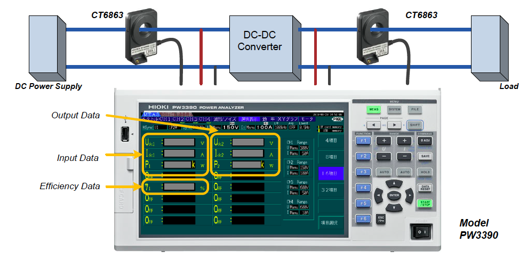Click the Udc1 voltage reading field
527x259 pixels.
click(x=179, y=142)
